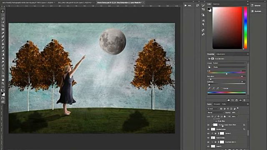Change the screen mode
The height and width of the screenshot is (150, 267).
pyautogui.click(x=3, y=102)
